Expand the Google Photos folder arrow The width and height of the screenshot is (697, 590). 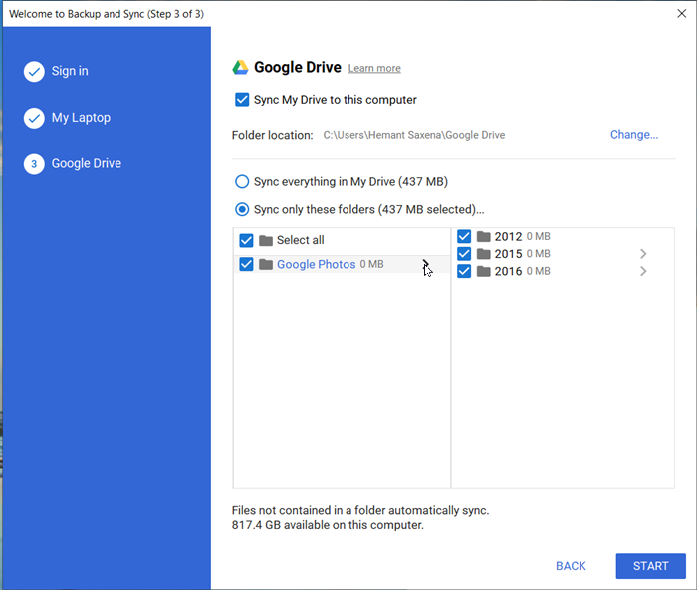click(x=425, y=264)
